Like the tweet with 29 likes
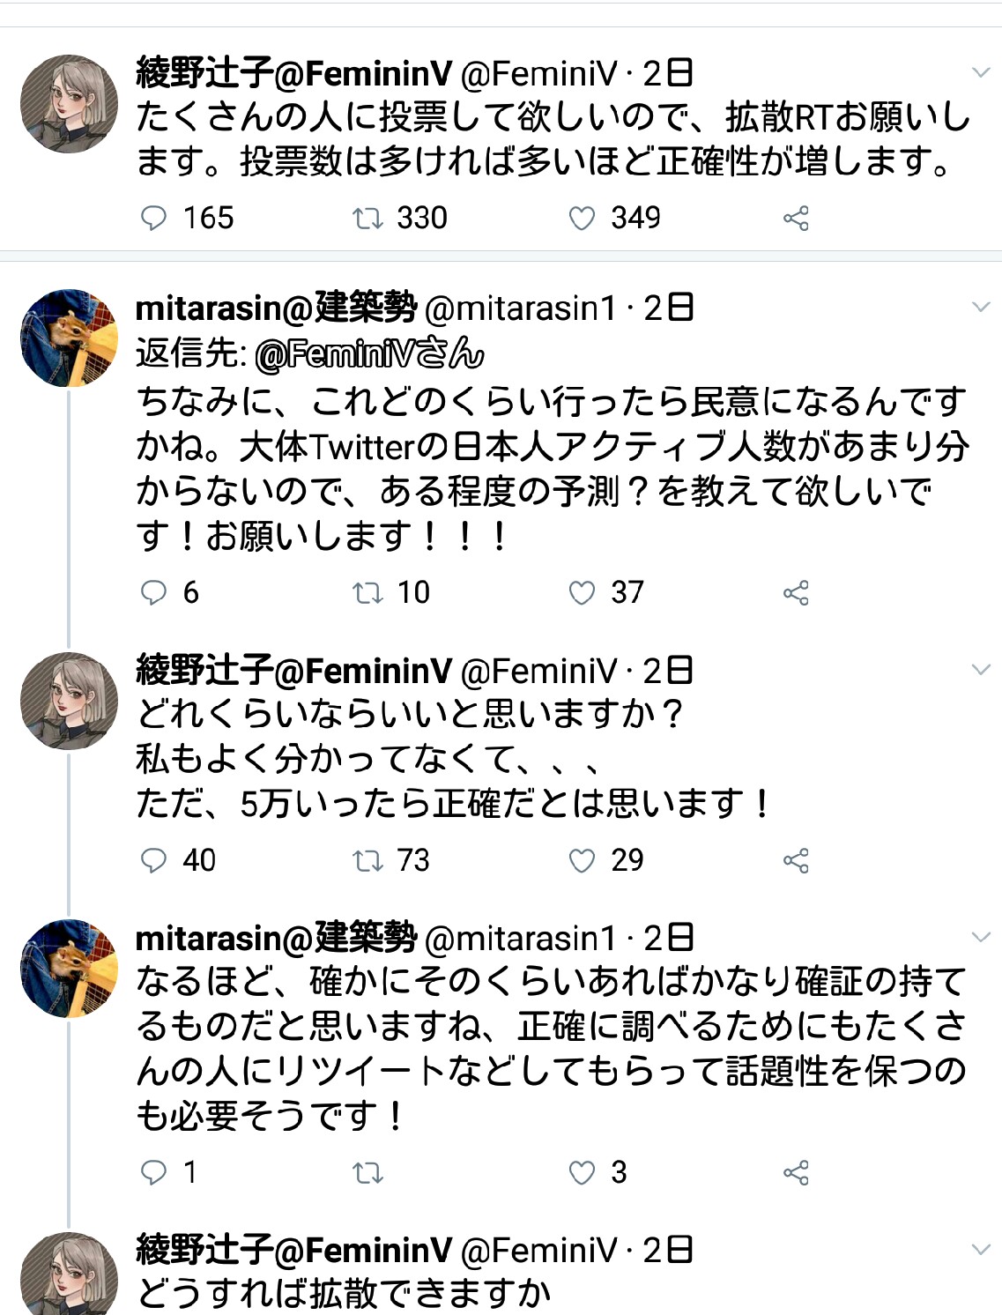Image resolution: width=1002 pixels, height=1315 pixels. (582, 860)
